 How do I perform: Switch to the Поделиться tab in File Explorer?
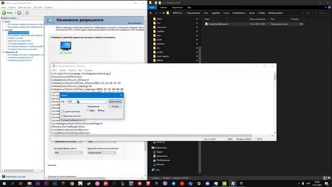[177, 7]
